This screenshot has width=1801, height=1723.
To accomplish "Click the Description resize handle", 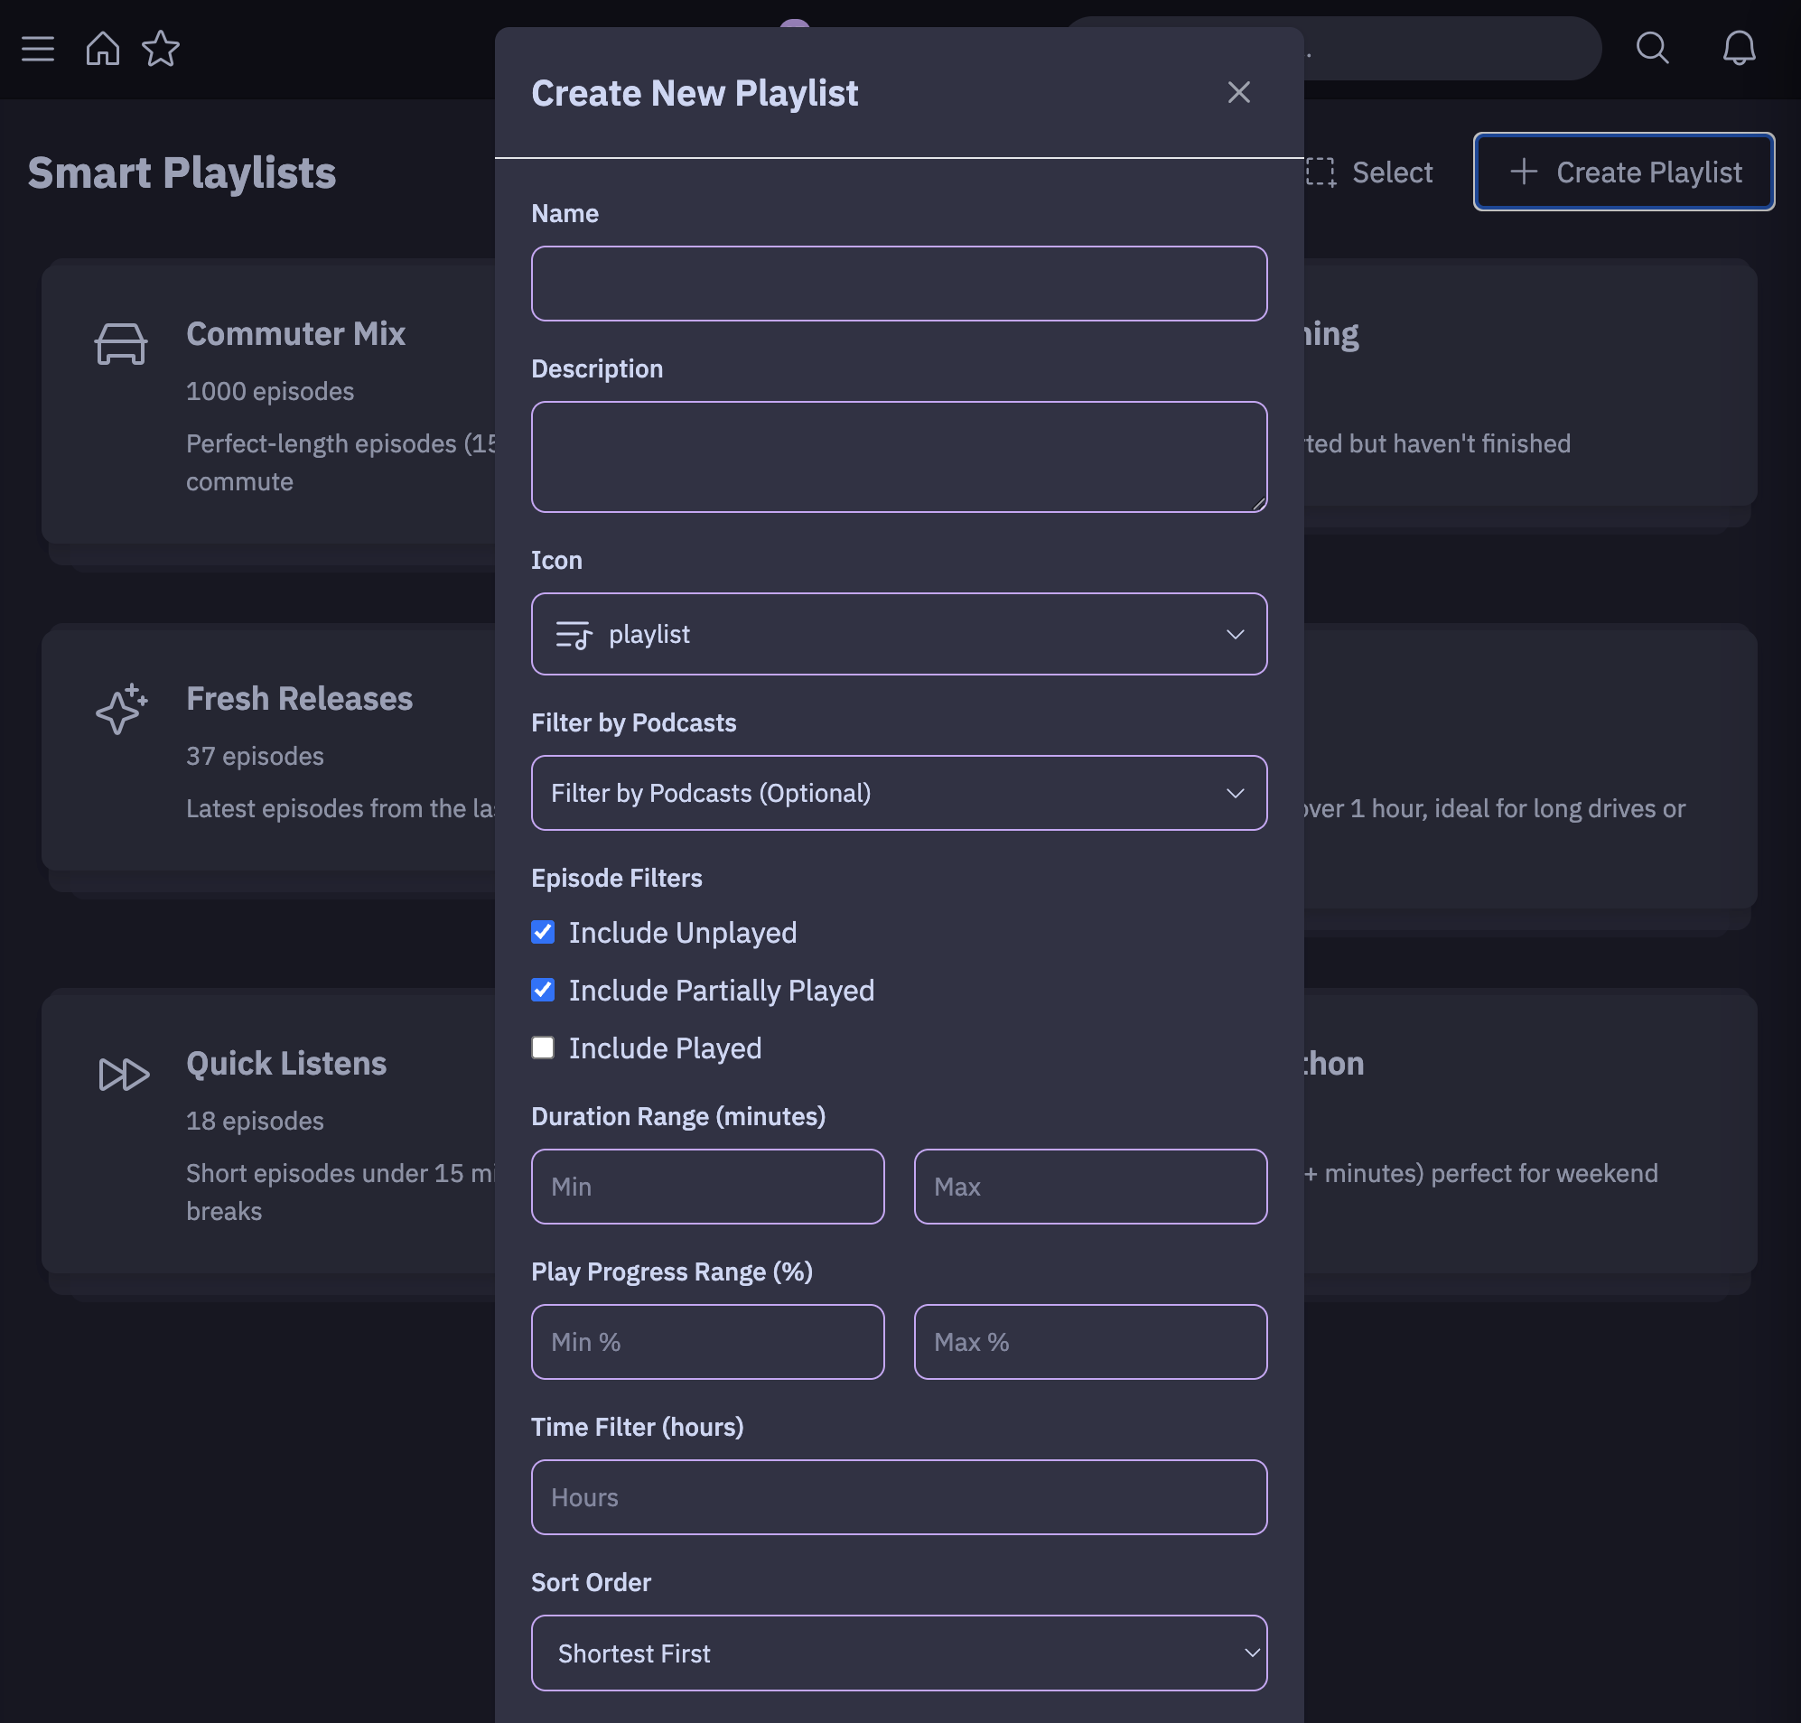I will click(x=1258, y=503).
